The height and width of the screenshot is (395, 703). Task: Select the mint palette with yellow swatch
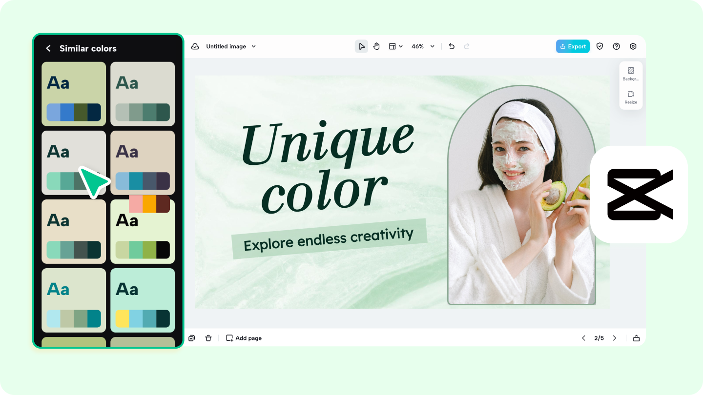pos(142,300)
